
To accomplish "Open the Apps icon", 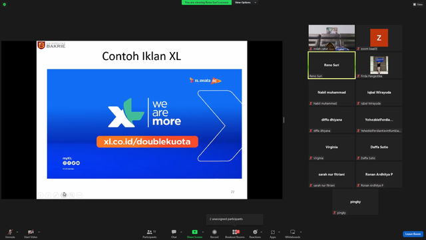I will click(273, 232).
